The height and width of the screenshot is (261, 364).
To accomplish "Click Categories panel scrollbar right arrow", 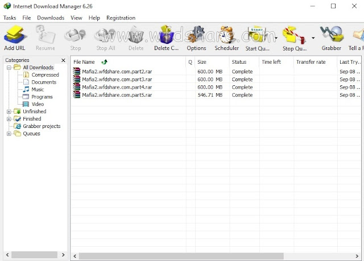I will [63, 255].
